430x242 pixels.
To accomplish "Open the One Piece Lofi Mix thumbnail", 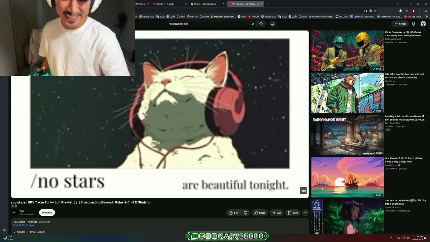I will coord(347,177).
